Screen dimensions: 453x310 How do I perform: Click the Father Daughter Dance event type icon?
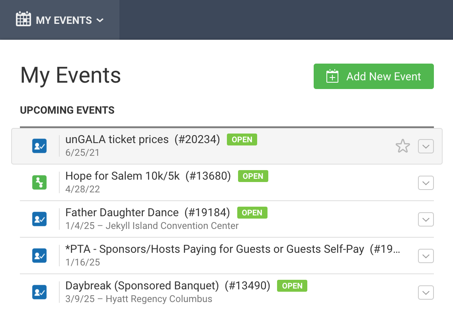[x=39, y=219]
